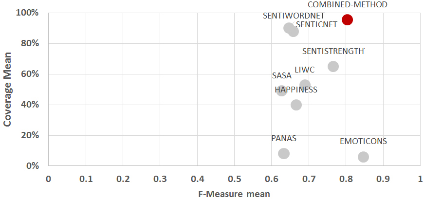Select the 0.9 tick label on x-axis
Screen dimensions: 424x200
pos(383,179)
